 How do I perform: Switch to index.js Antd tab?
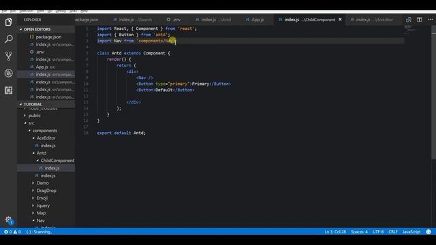pos(213,20)
